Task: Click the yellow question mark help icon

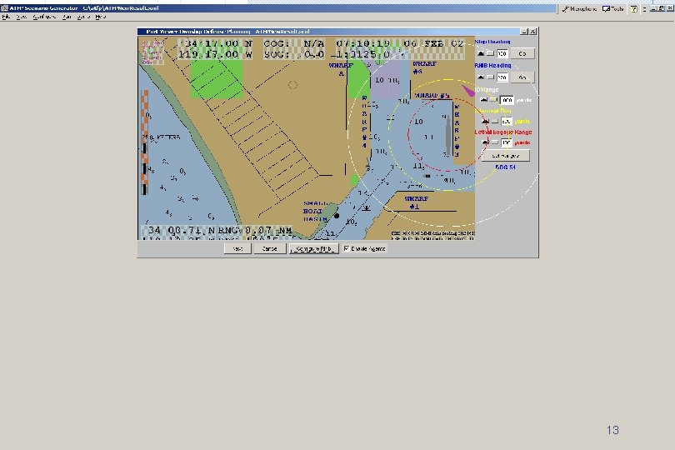Action: 633,8
